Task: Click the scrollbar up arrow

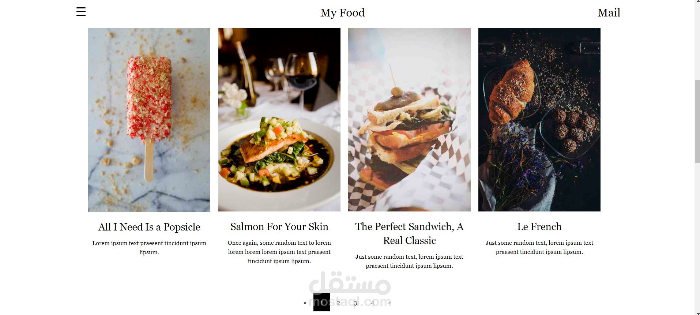Action: 697,2
